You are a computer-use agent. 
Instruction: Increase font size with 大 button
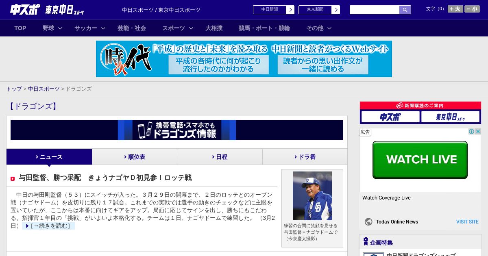[x=455, y=9]
